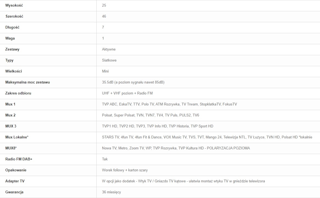Click the Opakowanie value Worek foliowy
Image resolution: width=320 pixels, height=198 pixels.
pos(125,170)
